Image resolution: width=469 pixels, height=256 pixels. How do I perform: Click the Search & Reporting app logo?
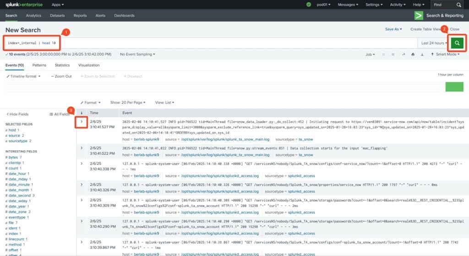click(419, 15)
